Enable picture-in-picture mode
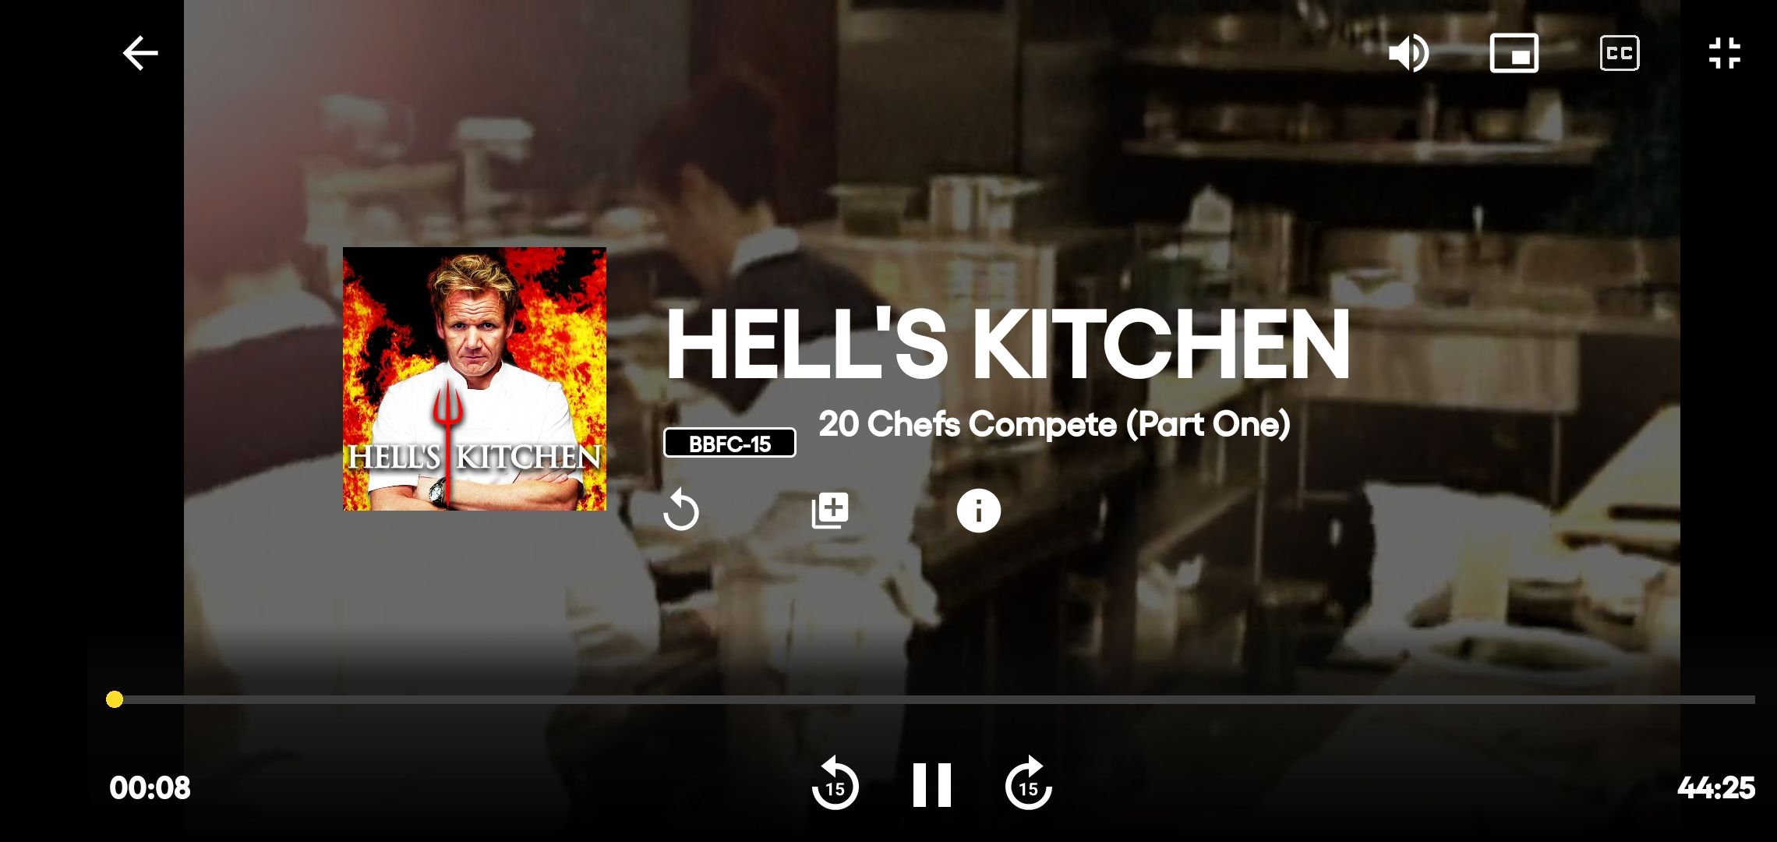Screen dimensions: 1777x842 click(1514, 53)
